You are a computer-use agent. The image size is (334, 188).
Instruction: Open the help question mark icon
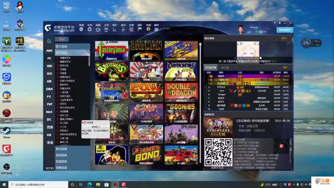275,23
